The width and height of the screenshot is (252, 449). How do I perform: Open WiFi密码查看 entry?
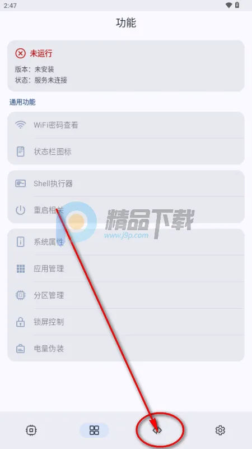pos(125,125)
